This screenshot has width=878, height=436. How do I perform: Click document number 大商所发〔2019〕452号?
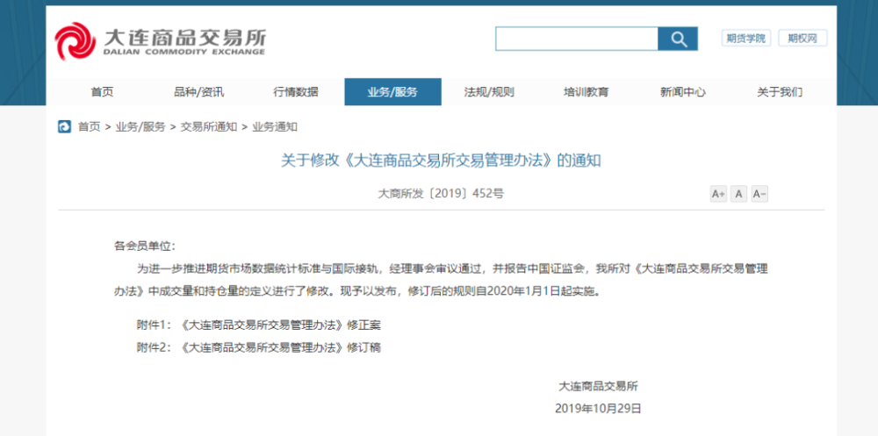click(x=441, y=194)
